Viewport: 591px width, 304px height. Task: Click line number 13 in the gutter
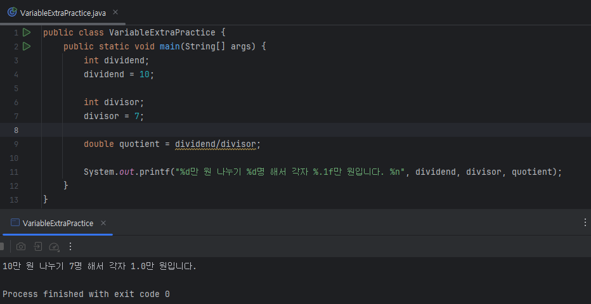[15, 199]
